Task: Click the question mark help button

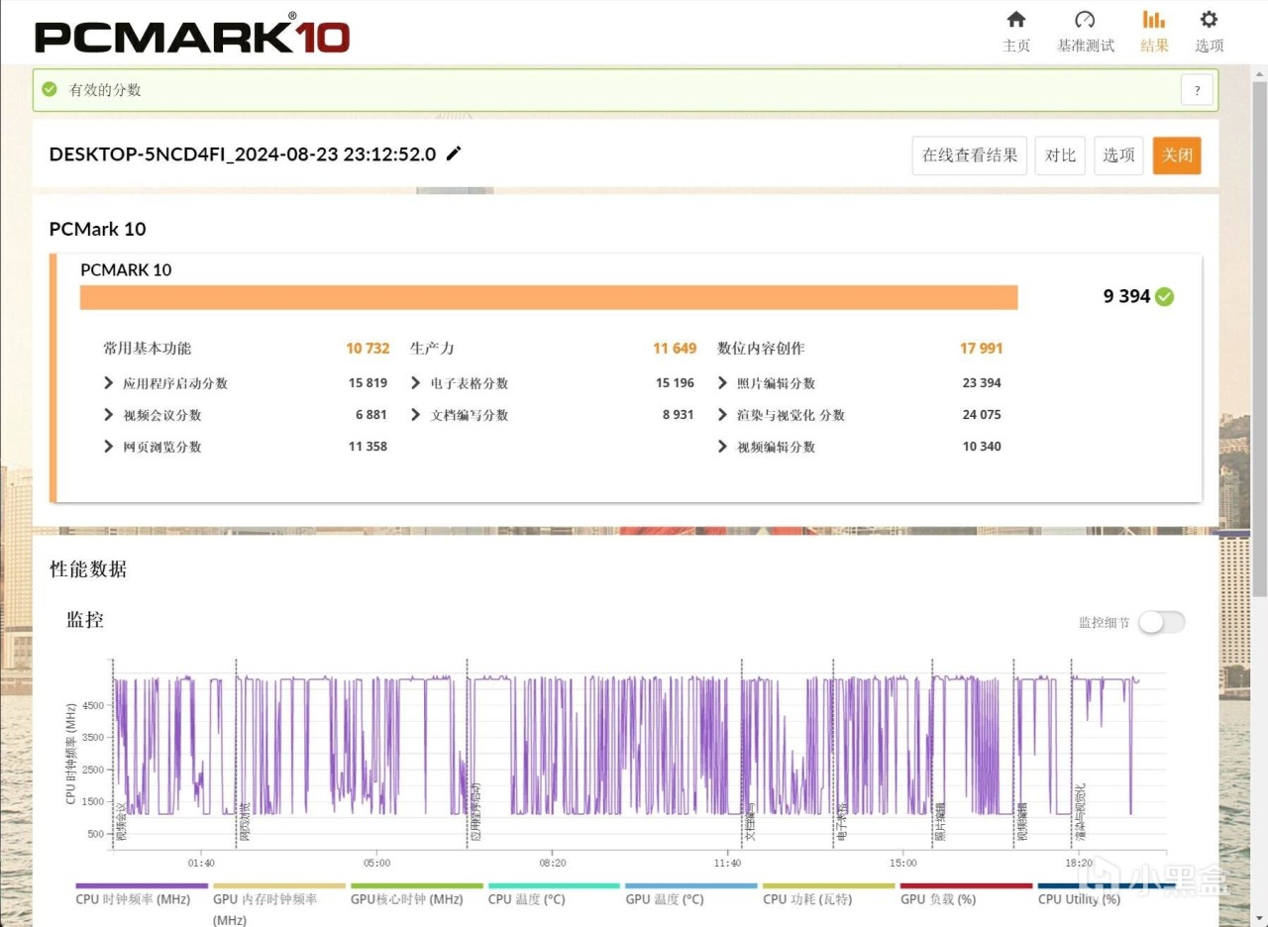Action: [x=1197, y=90]
